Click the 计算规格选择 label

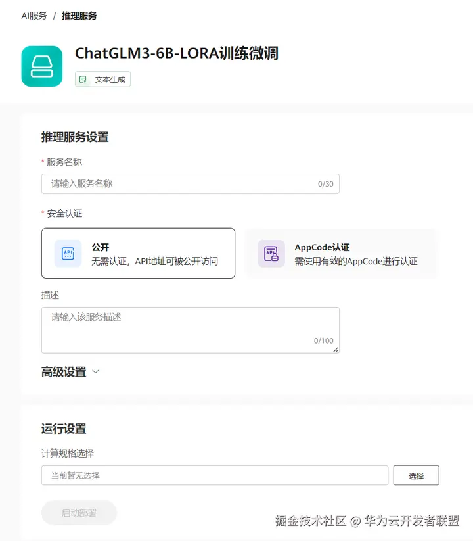coord(68,453)
